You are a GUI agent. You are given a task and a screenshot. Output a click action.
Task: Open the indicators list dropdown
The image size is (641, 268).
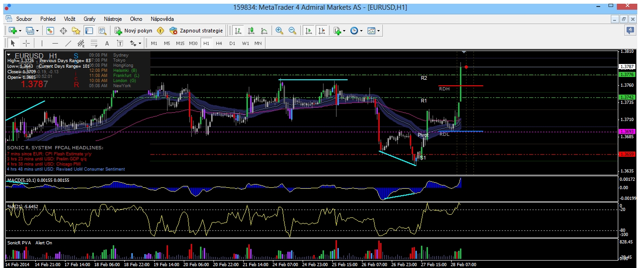click(344, 31)
